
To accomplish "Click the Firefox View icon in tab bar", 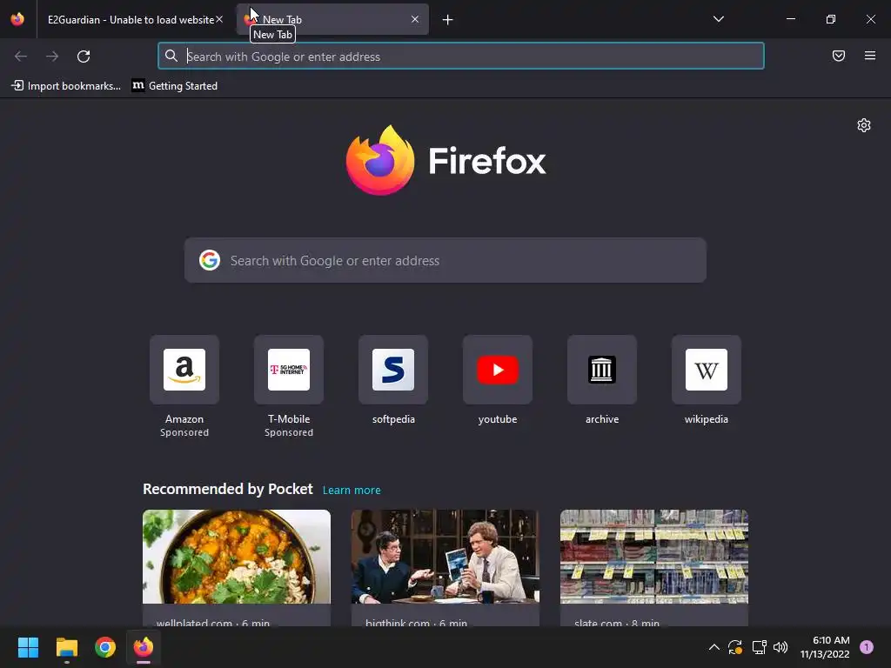I will coord(17,19).
